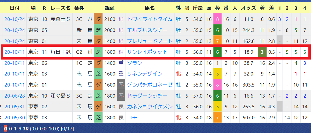Click the 条件 column header
The width and height of the screenshot is (311, 133).
point(79,8)
